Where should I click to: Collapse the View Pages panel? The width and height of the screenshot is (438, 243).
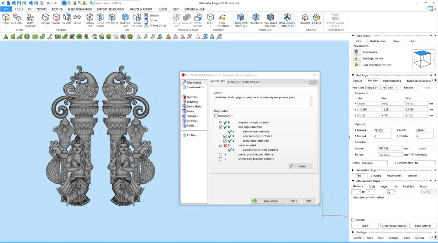pyautogui.click(x=353, y=36)
